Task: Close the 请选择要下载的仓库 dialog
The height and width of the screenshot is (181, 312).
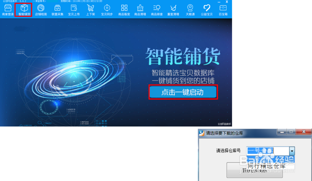Action: (x=304, y=132)
